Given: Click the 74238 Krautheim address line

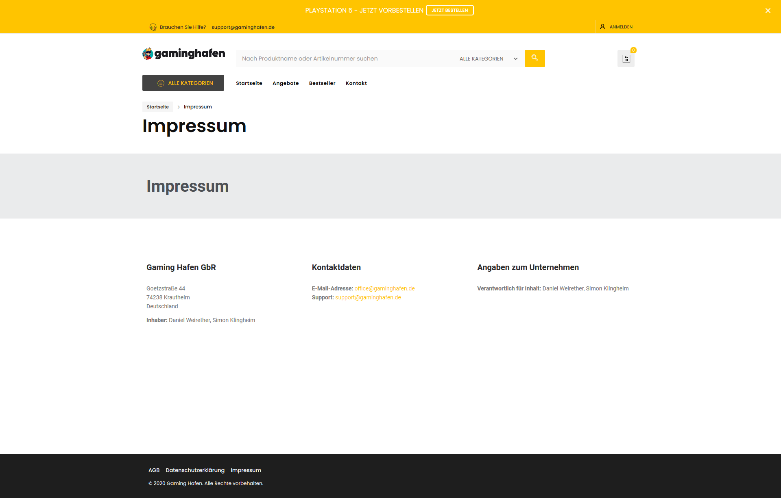Looking at the screenshot, I should point(168,297).
